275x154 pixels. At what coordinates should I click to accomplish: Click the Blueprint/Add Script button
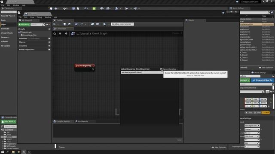(x=263, y=80)
